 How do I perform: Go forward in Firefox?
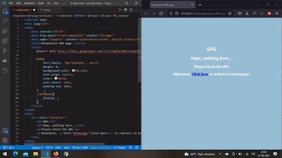pyautogui.click(x=153, y=14)
